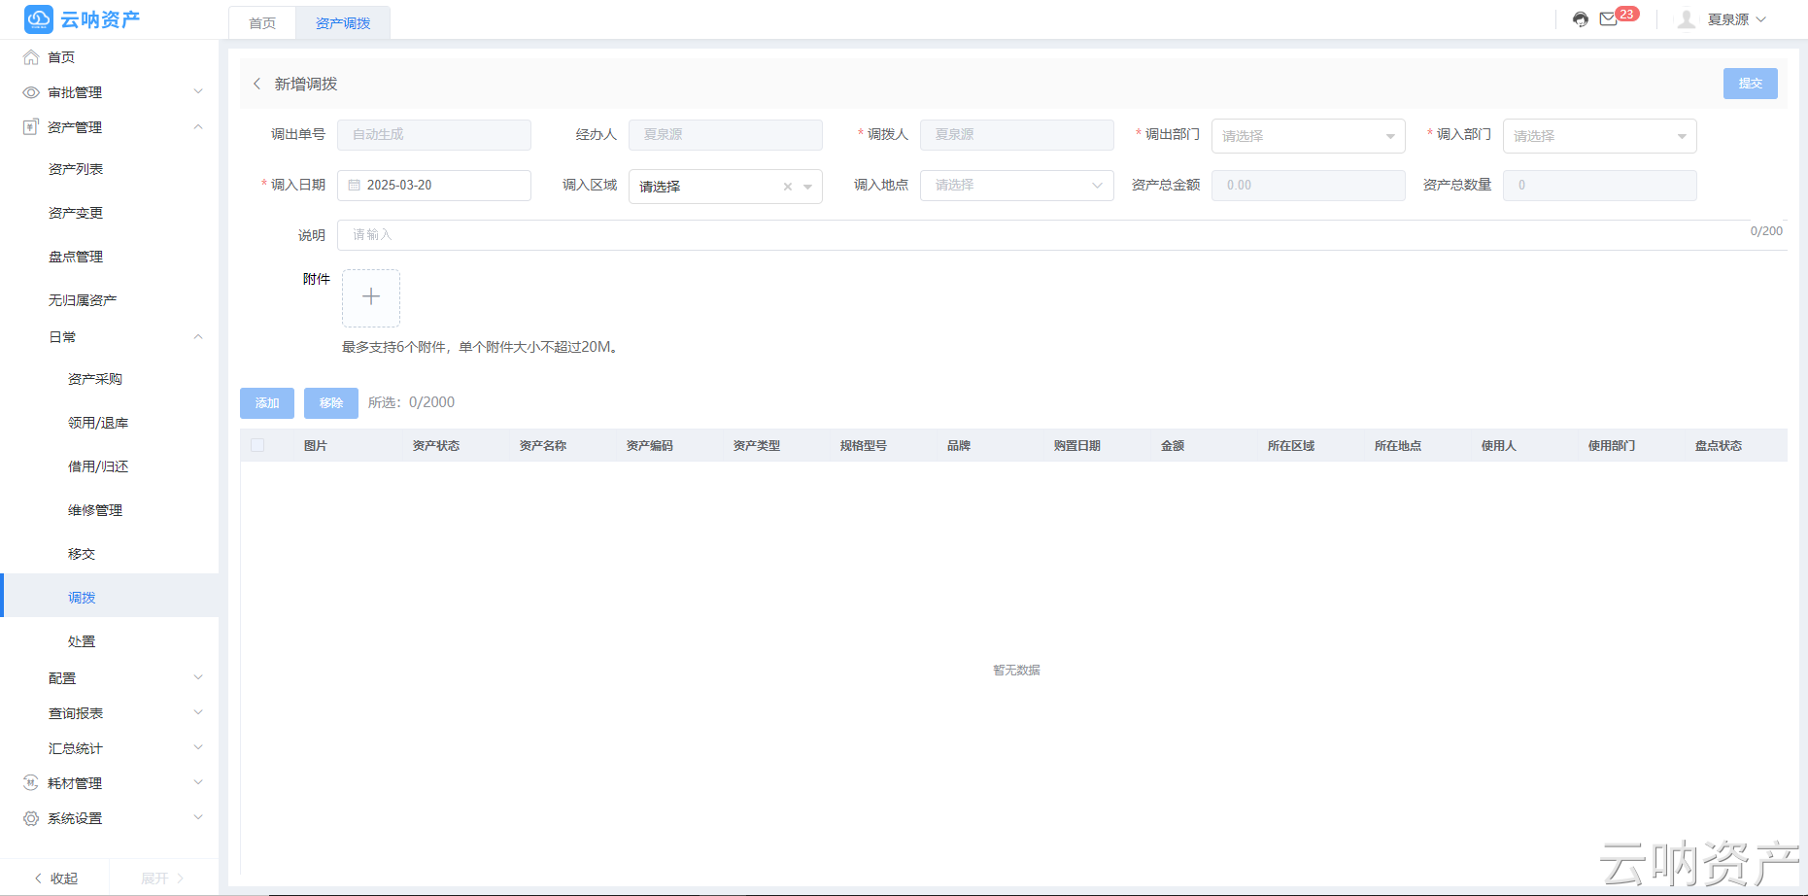Expand the 配置 submenu arrow
The image size is (1808, 896).
pyautogui.click(x=198, y=677)
